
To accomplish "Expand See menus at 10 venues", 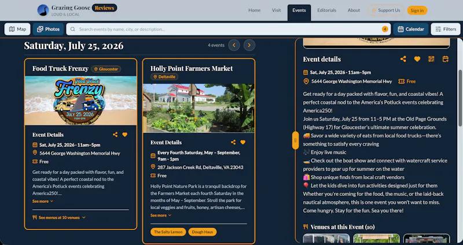I will [59, 218].
